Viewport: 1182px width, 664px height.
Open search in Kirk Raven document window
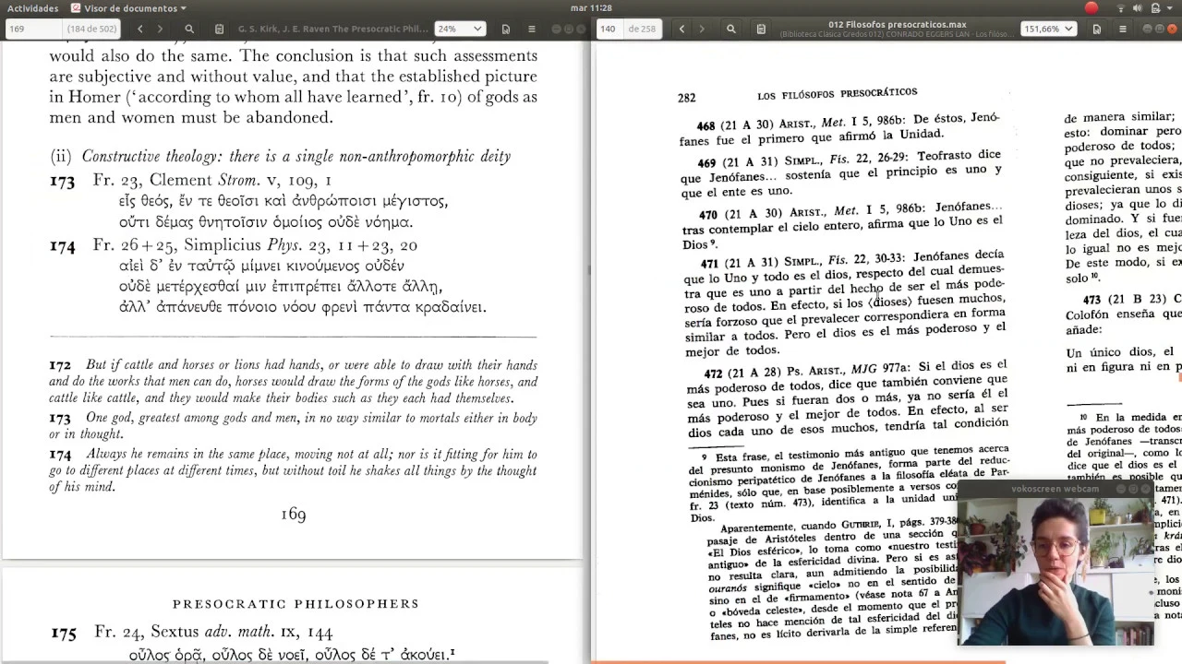(189, 29)
